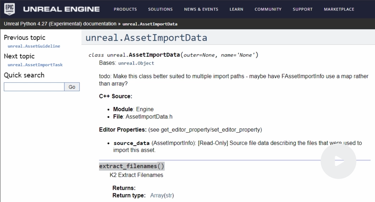
Task: Click the 'Editor Properties:' label
Action: tap(123, 130)
